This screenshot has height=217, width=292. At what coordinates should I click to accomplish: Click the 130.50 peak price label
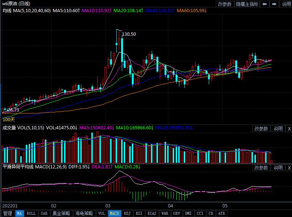point(129,34)
